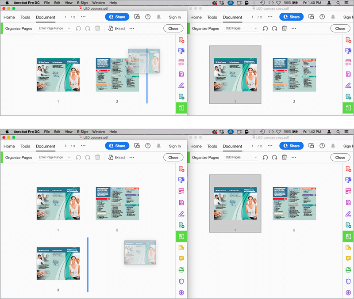Click trash icon in upper L&D courses.pdf toolbar
354x299 pixels.
click(x=97, y=28)
